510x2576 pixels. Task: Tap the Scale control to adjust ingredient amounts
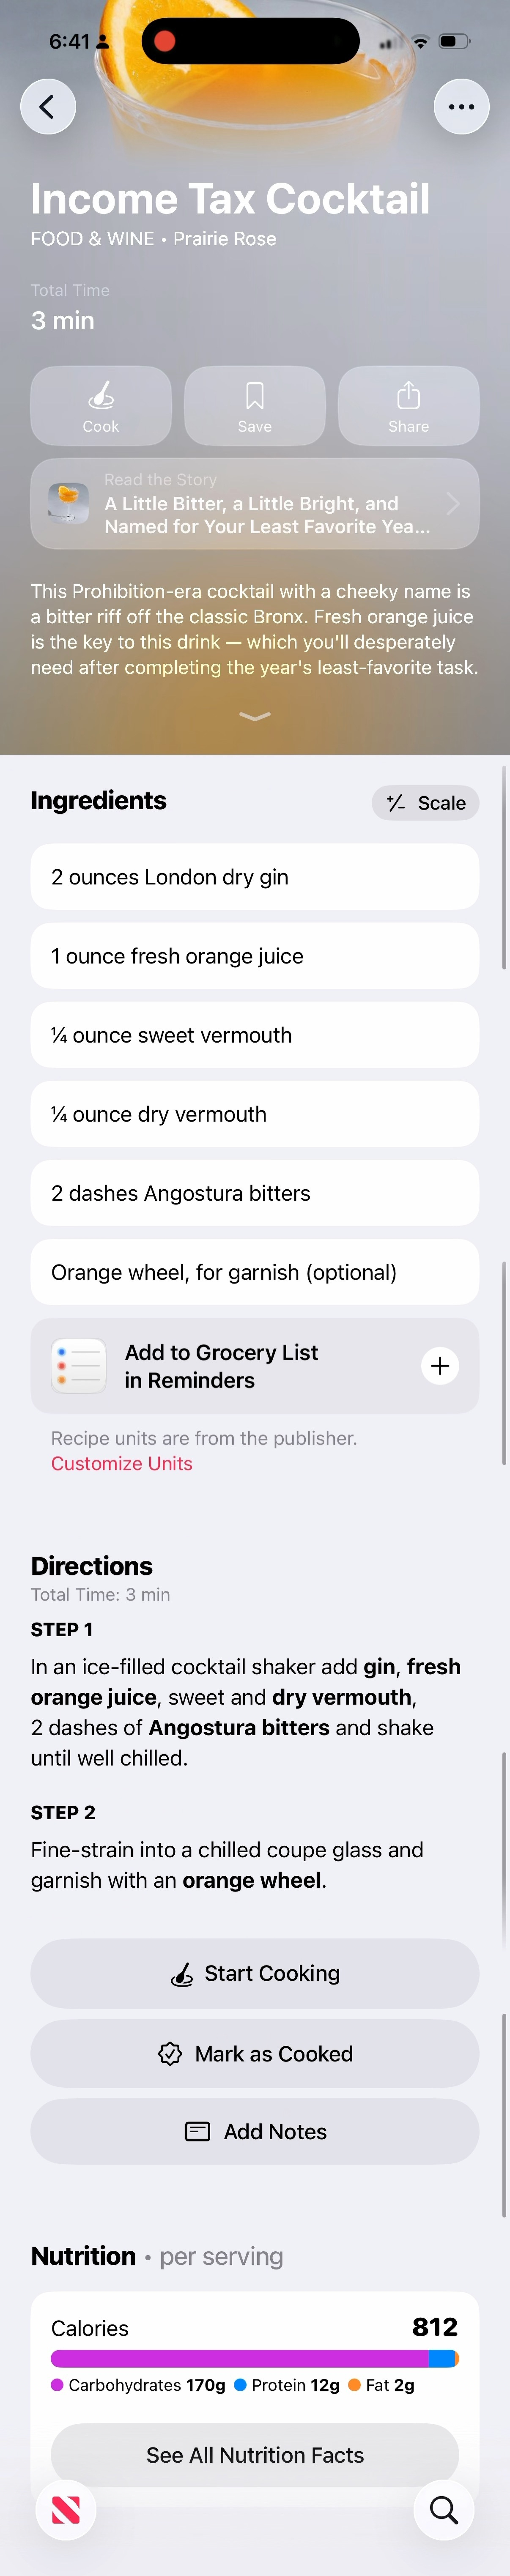coord(425,802)
